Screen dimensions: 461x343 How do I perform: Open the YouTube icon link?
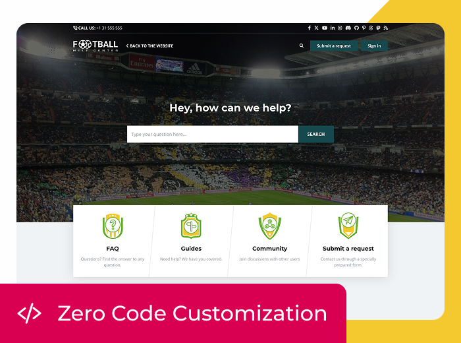(x=325, y=28)
